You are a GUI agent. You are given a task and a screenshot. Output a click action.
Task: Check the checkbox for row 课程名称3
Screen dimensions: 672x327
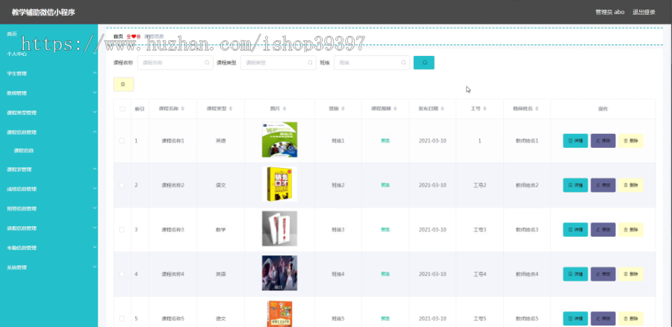point(122,230)
